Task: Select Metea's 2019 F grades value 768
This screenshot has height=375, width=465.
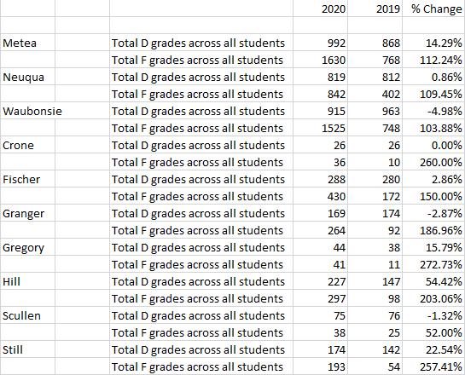Action: tap(375, 60)
